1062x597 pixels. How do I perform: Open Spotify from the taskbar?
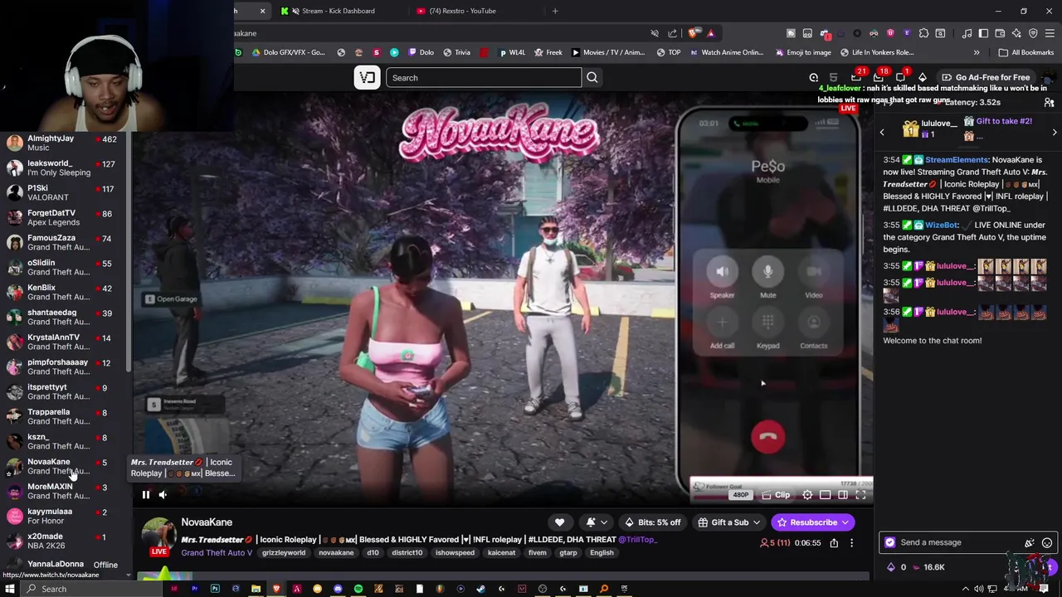pyautogui.click(x=358, y=589)
